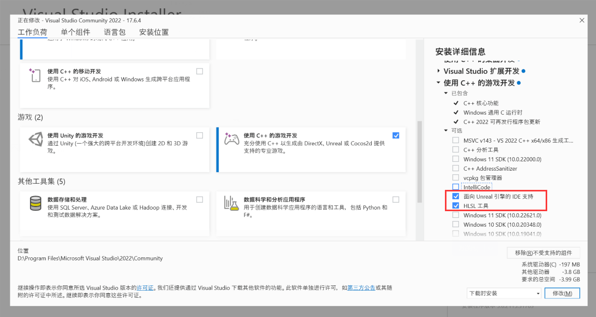Enable the data storage and processing checkbox

coord(199,200)
